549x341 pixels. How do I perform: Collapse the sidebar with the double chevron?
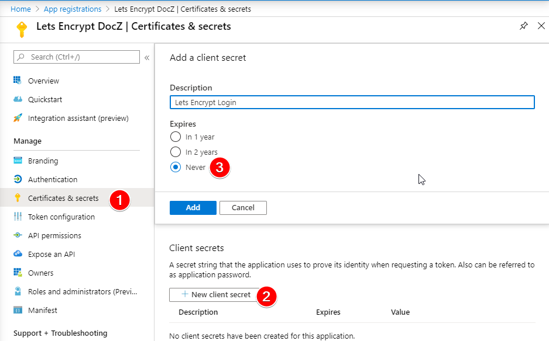pos(147,57)
